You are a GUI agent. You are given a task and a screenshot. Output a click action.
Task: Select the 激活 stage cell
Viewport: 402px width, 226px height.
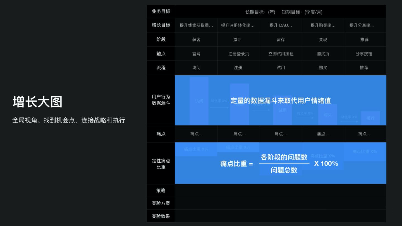coord(238,39)
